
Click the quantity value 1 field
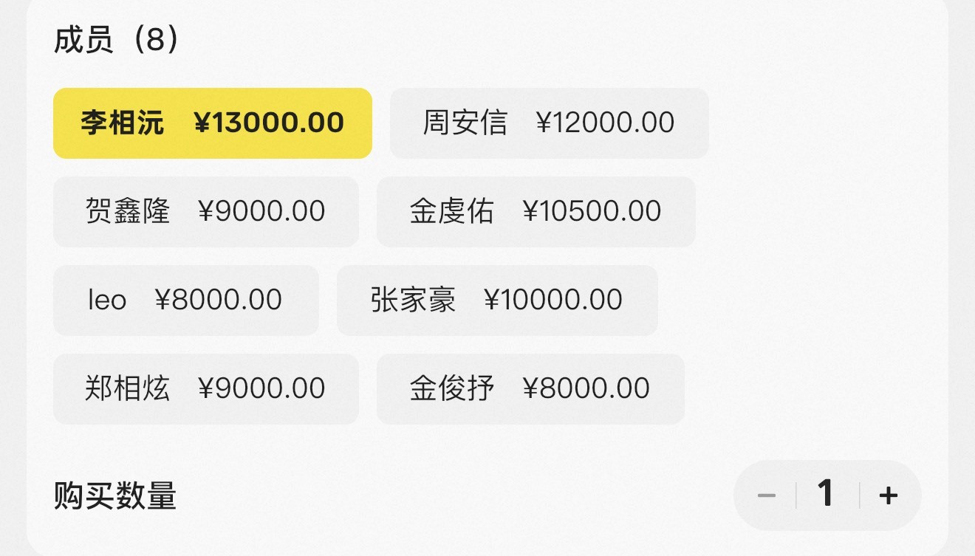pyautogui.click(x=826, y=493)
